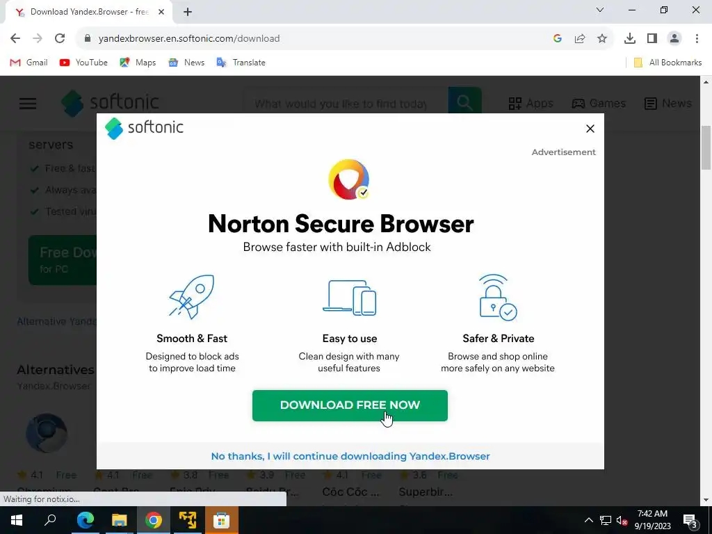Click the Softonic search magnifier button

tap(464, 103)
